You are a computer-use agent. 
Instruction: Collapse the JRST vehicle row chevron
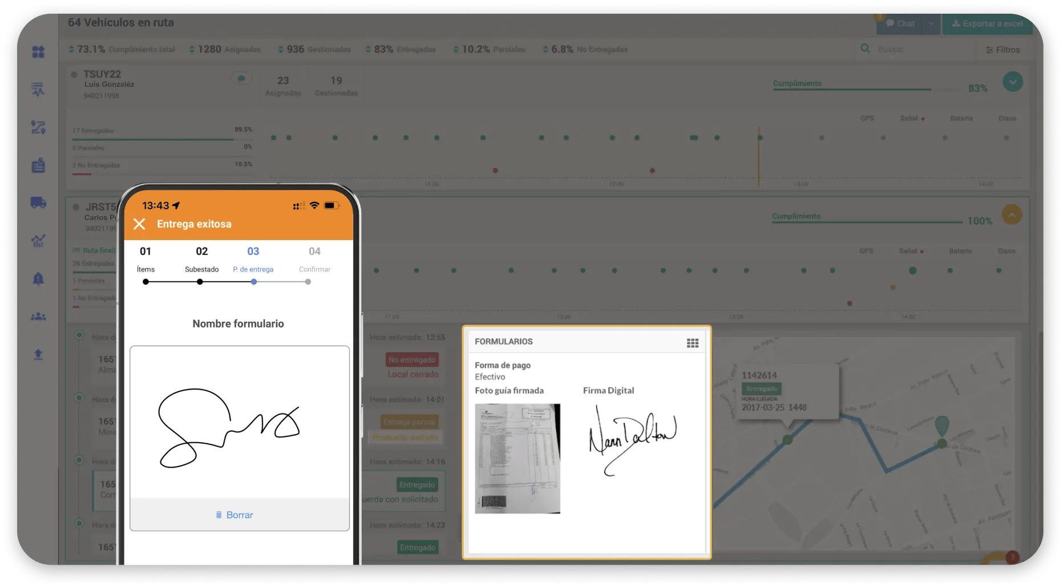[1012, 214]
